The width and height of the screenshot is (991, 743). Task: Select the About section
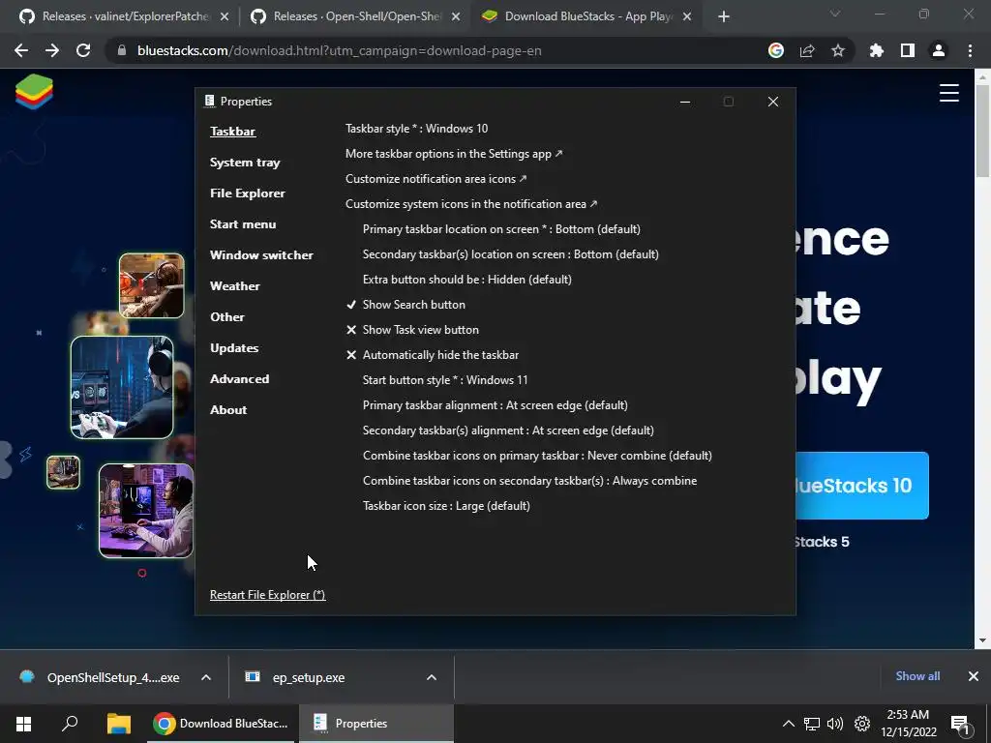228,410
